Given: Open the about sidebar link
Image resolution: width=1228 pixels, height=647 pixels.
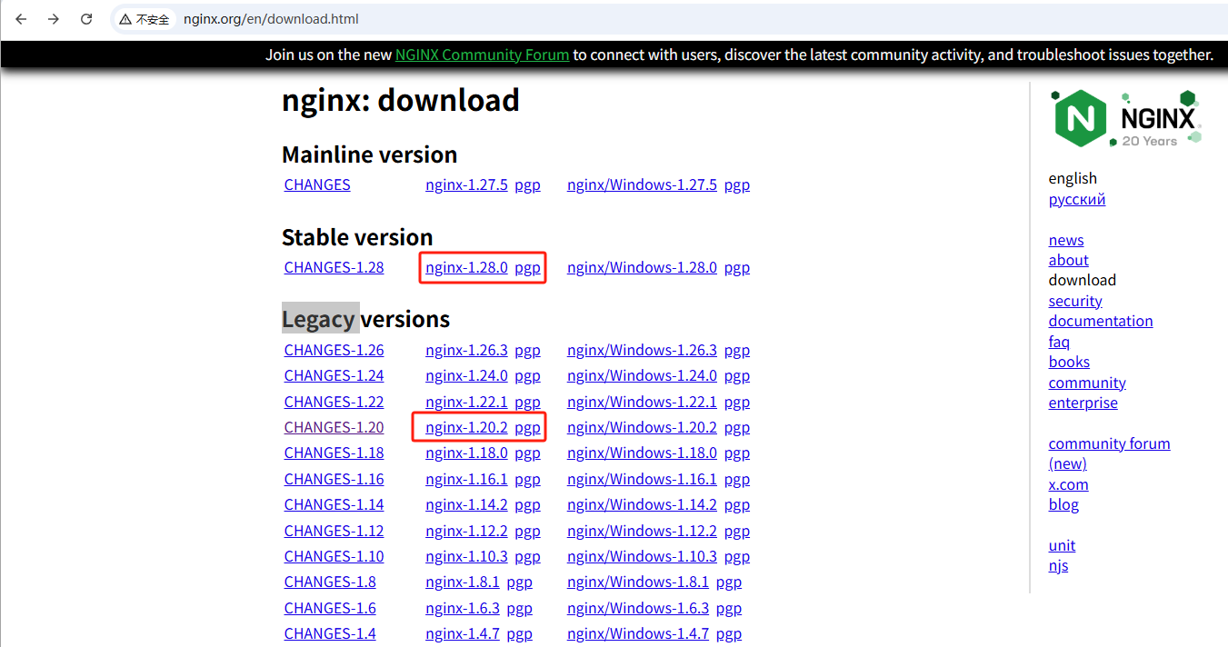Looking at the screenshot, I should tap(1068, 260).
